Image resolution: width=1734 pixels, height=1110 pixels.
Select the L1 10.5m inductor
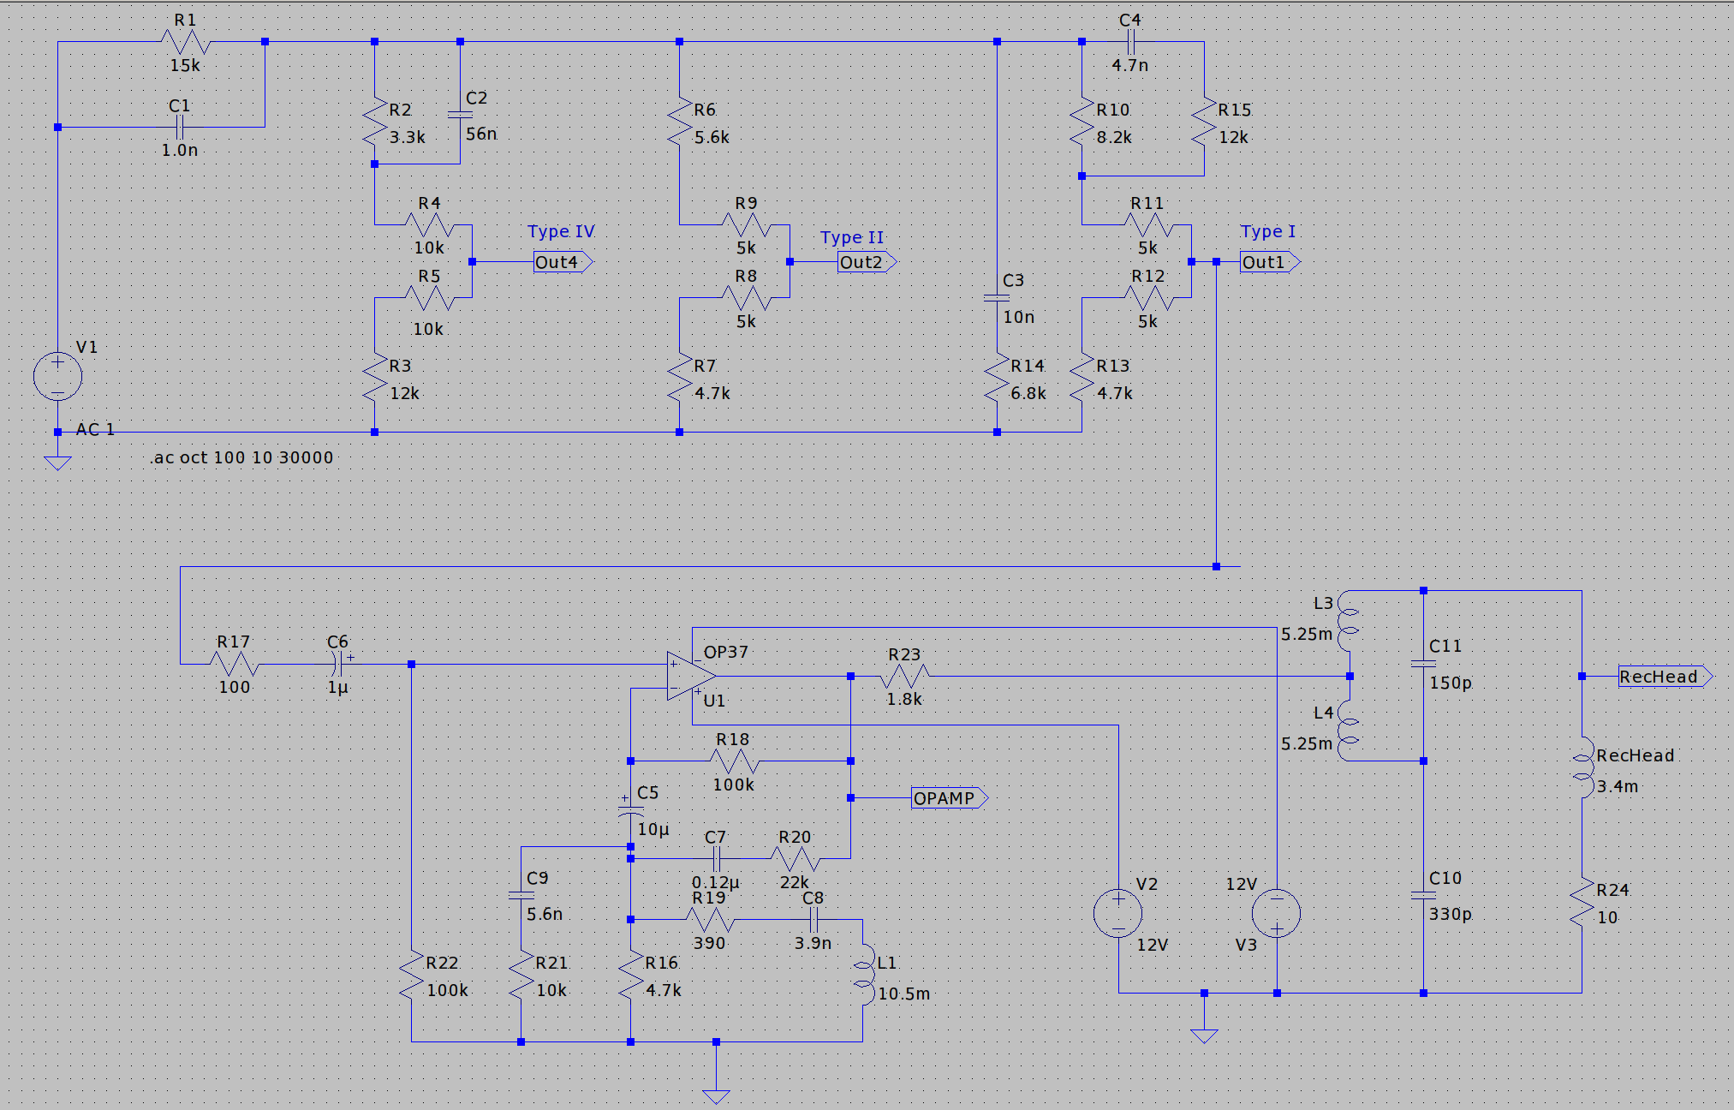click(863, 974)
